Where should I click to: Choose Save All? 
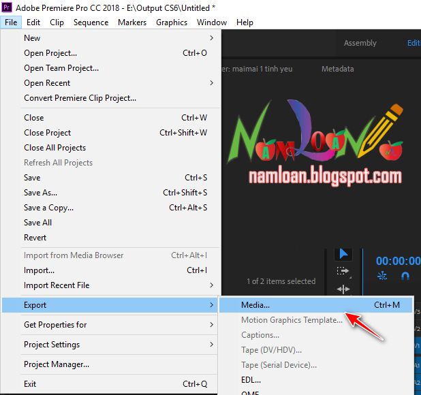coord(111,223)
